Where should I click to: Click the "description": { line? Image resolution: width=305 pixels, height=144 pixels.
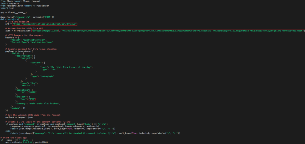[25, 56]
